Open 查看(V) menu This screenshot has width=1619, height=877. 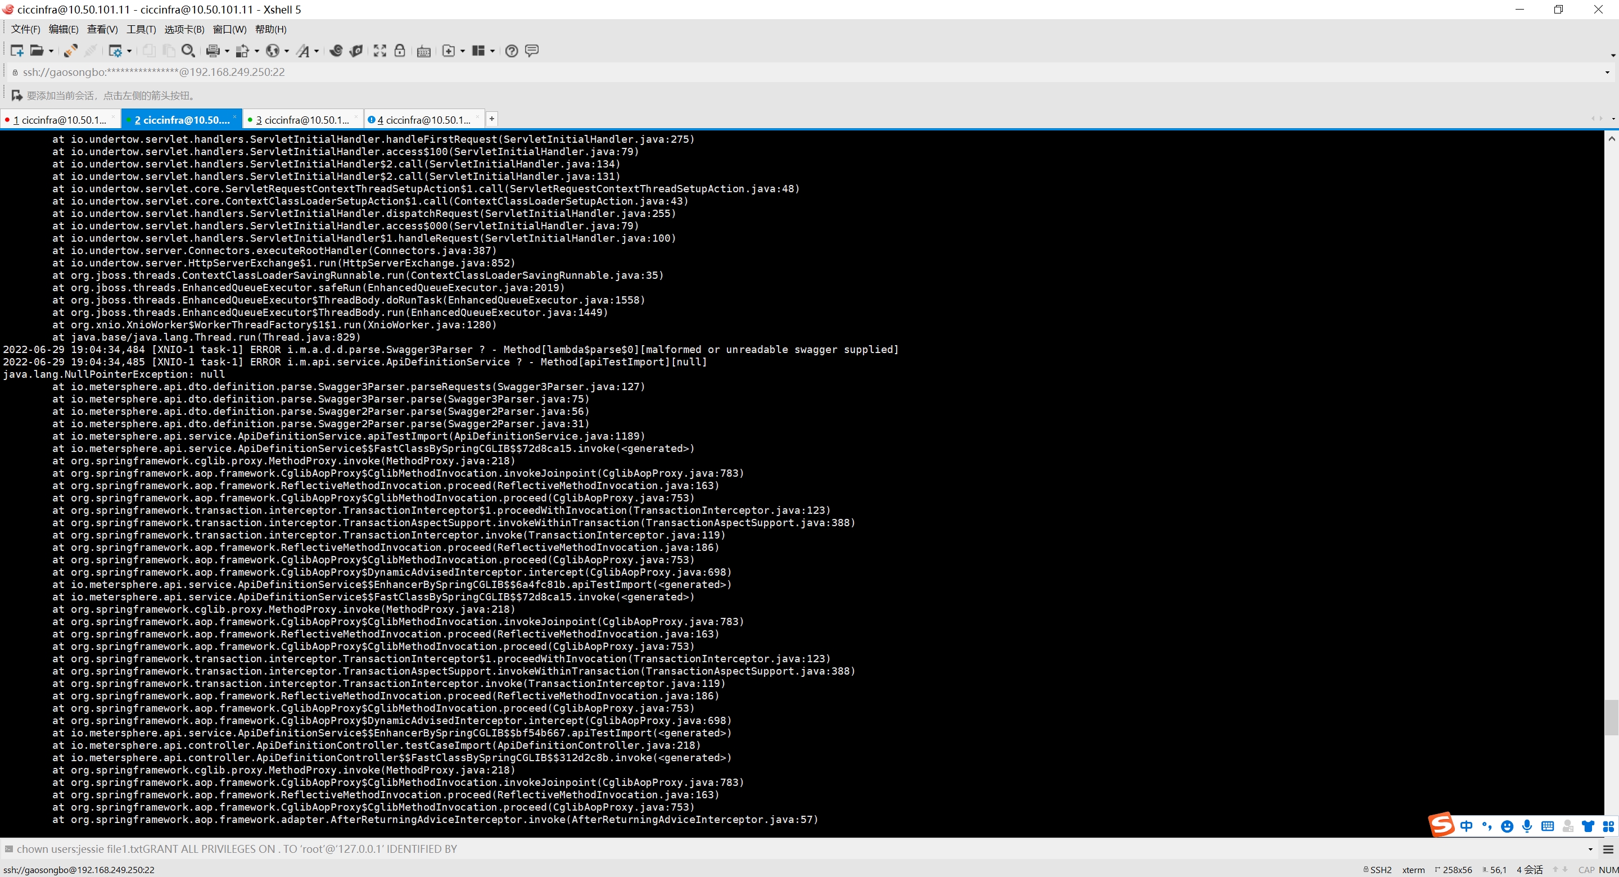(x=102, y=30)
